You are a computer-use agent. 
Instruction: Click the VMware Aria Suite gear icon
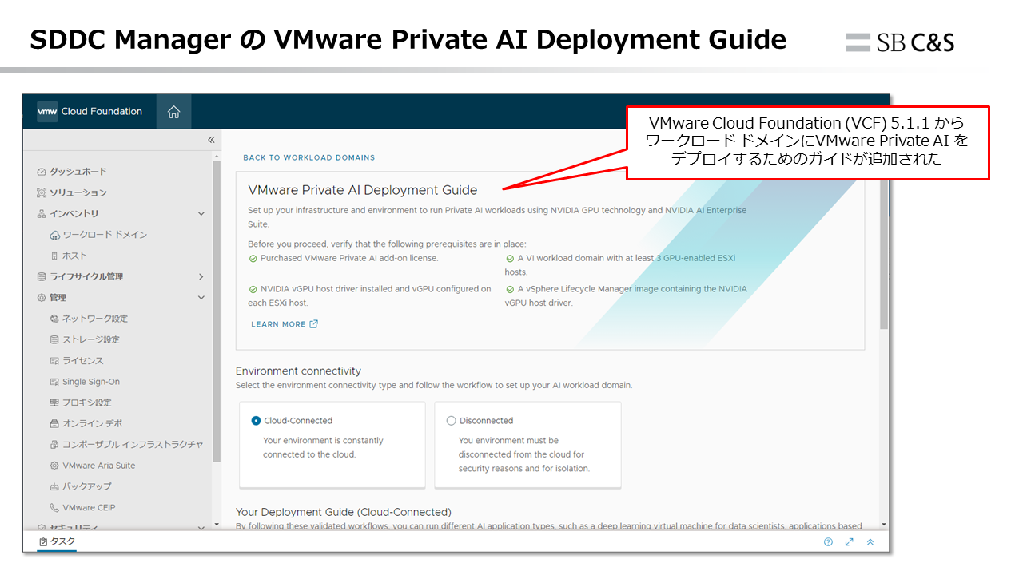pyautogui.click(x=54, y=466)
